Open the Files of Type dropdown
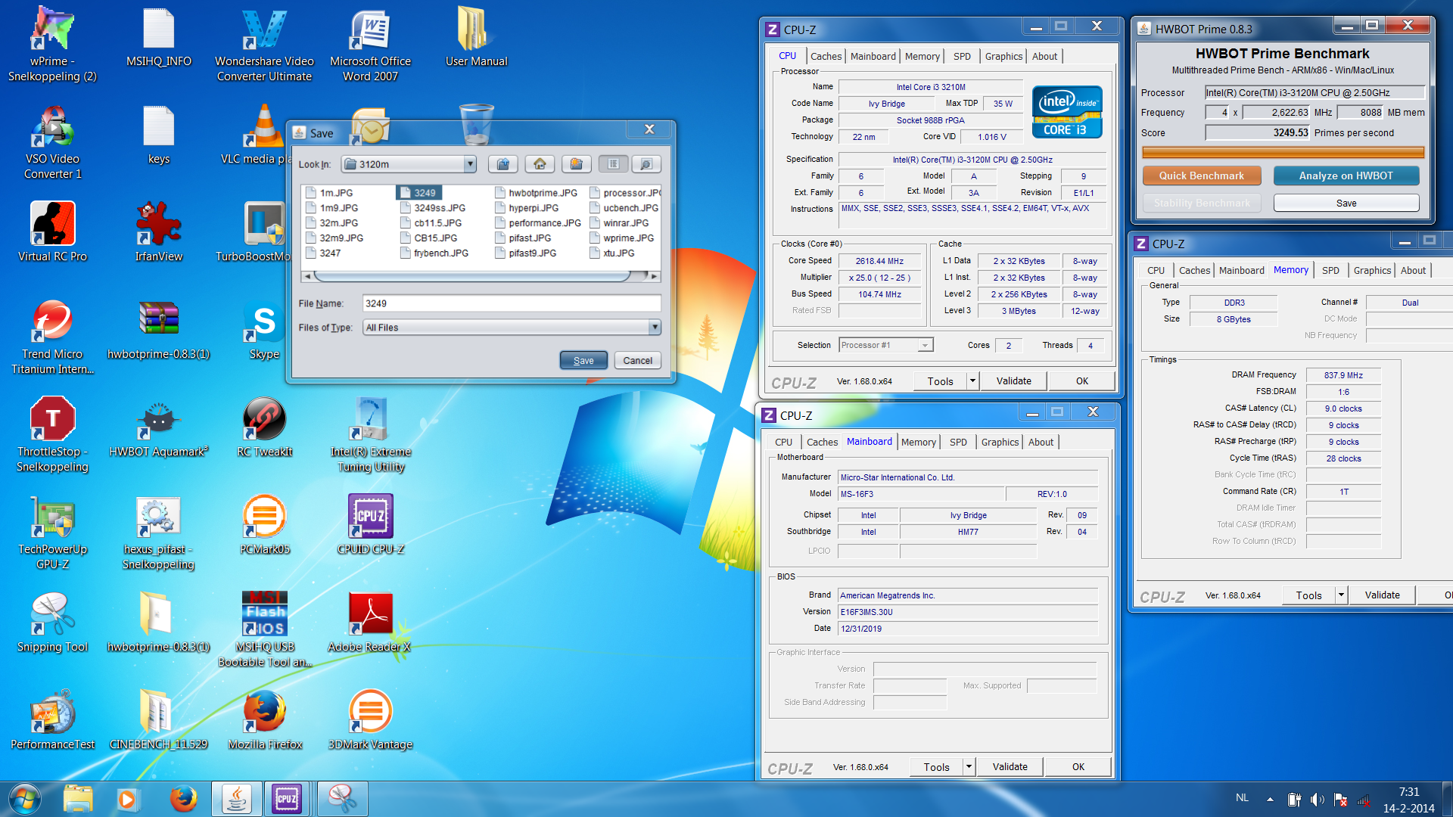1453x817 pixels. coord(655,328)
